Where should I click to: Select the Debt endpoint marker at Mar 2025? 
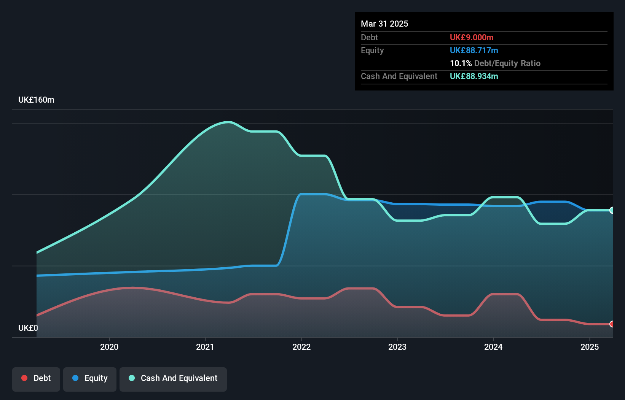pyautogui.click(x=612, y=324)
